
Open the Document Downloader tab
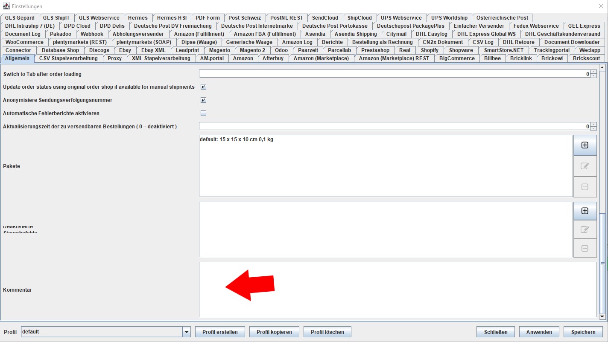[x=572, y=42]
